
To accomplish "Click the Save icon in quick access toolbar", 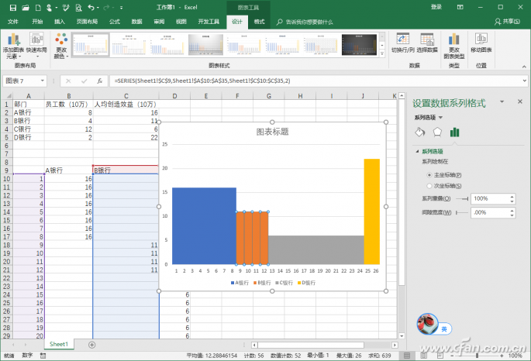I will pyautogui.click(x=13, y=8).
